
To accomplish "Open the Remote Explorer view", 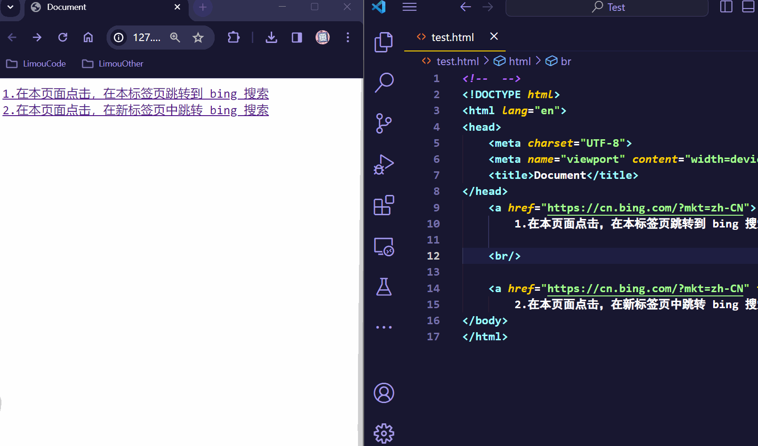I will (383, 246).
